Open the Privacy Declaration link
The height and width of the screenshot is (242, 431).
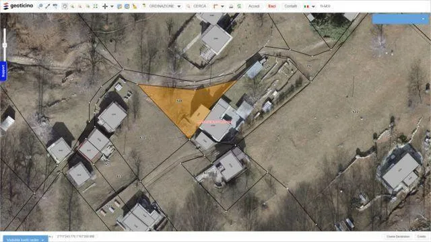398,236
